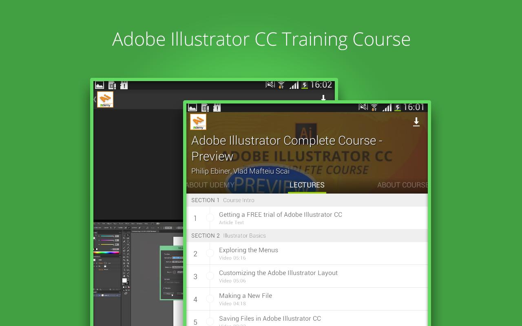Image resolution: width=522 pixels, height=326 pixels.
Task: Tap the Wi-Fi icon in the 16:01 status bar
Action: (x=374, y=108)
